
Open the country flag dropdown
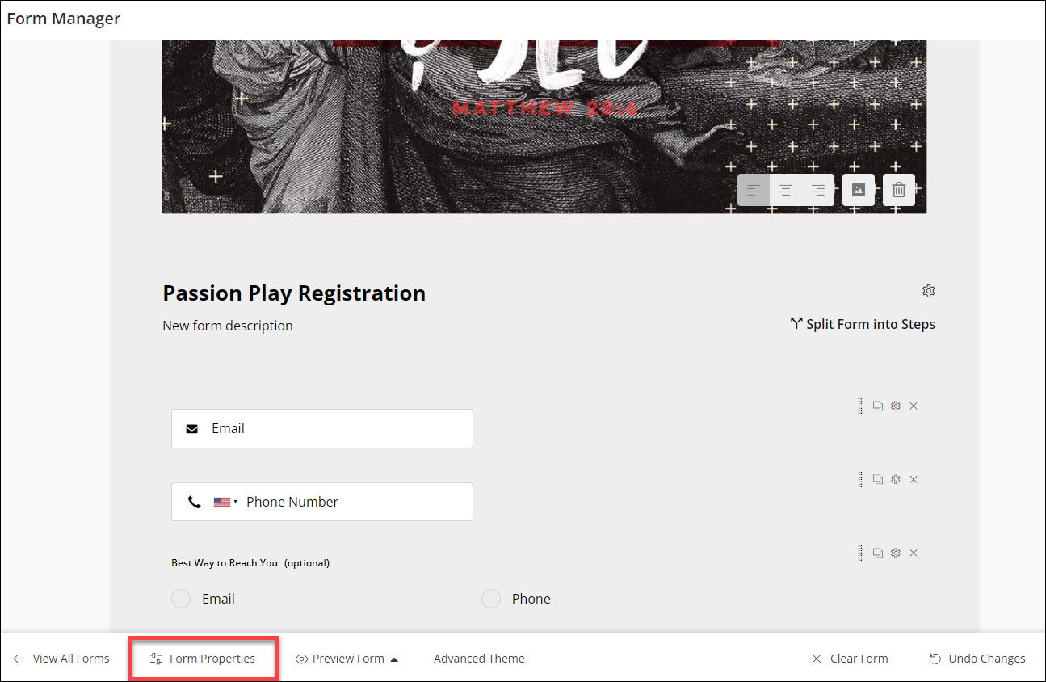tap(225, 502)
